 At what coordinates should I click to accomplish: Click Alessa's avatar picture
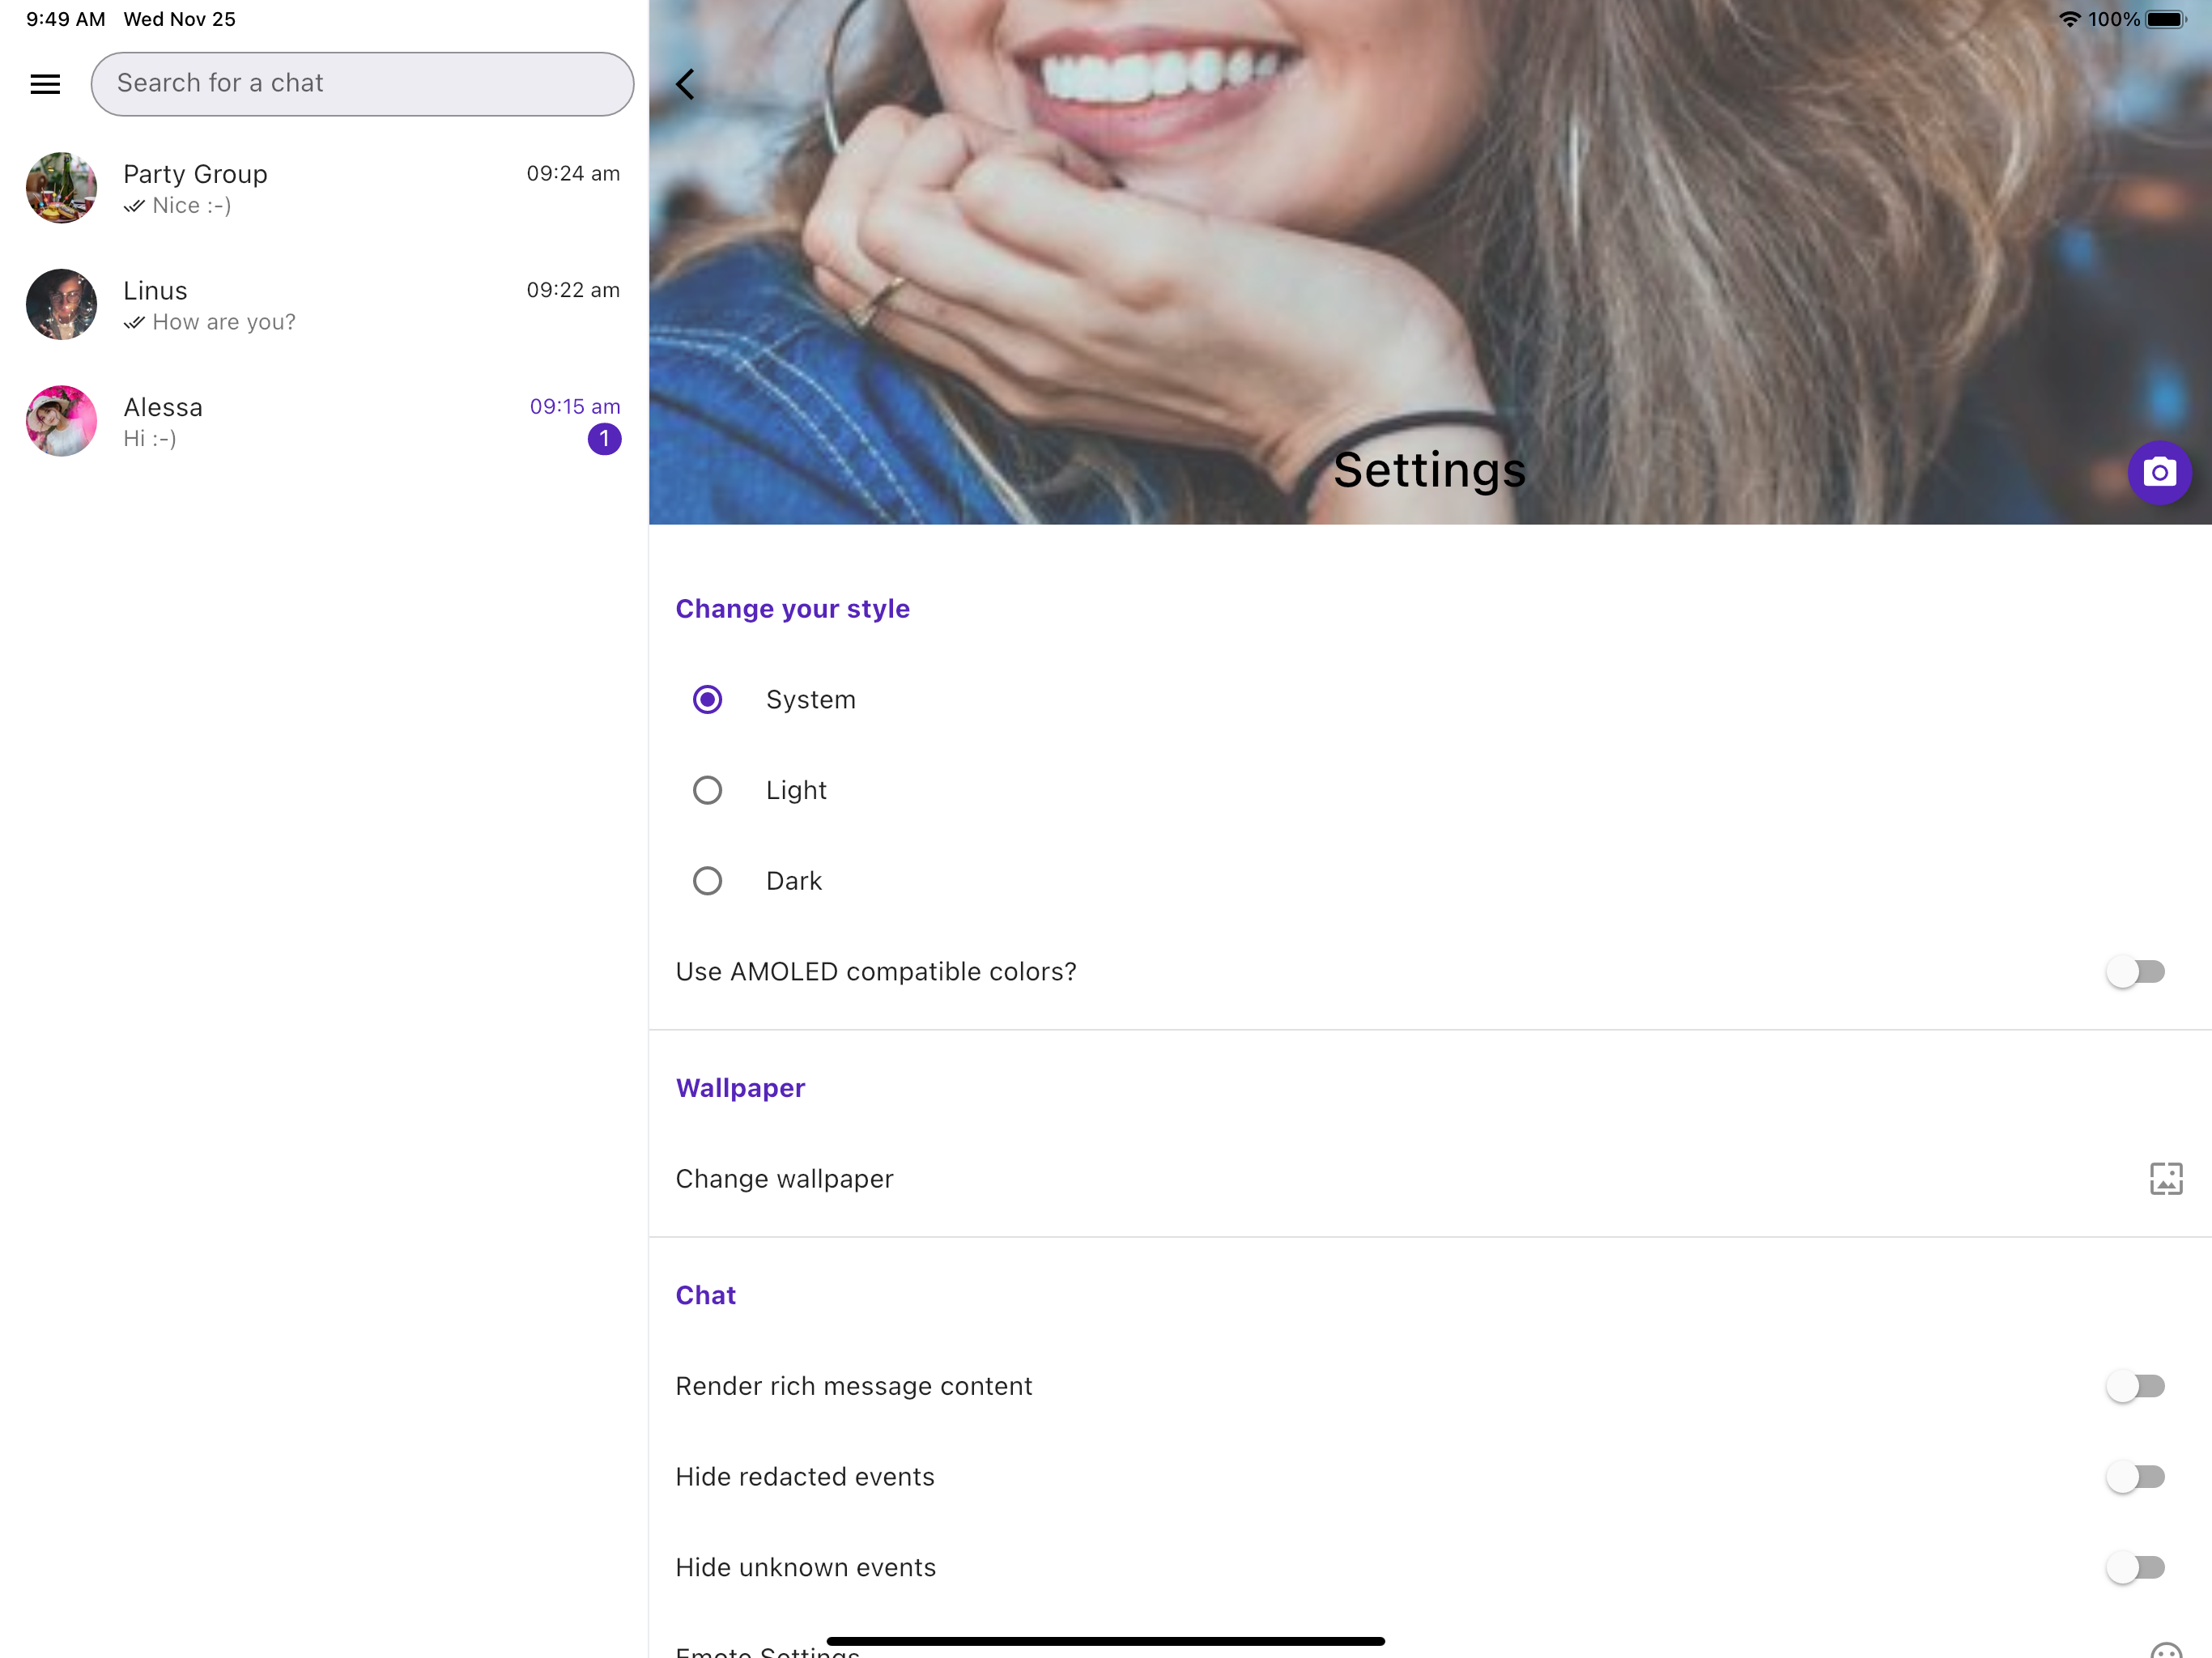coord(61,421)
